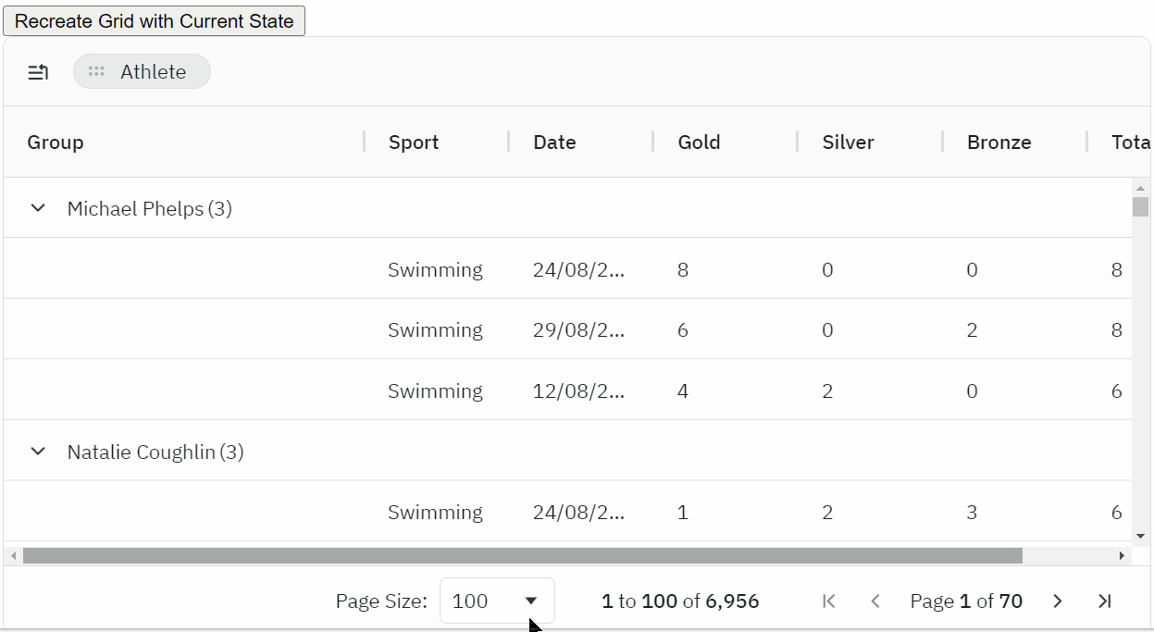1154x632 pixels.
Task: Click the row group panel icon
Action: click(x=38, y=72)
